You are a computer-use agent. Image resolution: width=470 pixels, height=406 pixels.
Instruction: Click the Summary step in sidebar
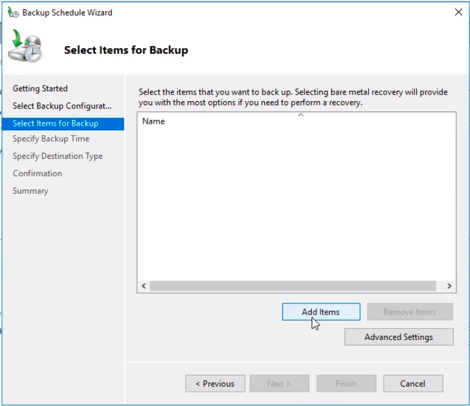[x=31, y=191]
